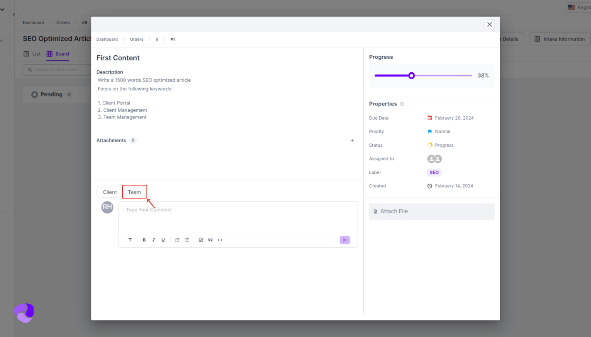Click the underline formatting icon

point(163,240)
